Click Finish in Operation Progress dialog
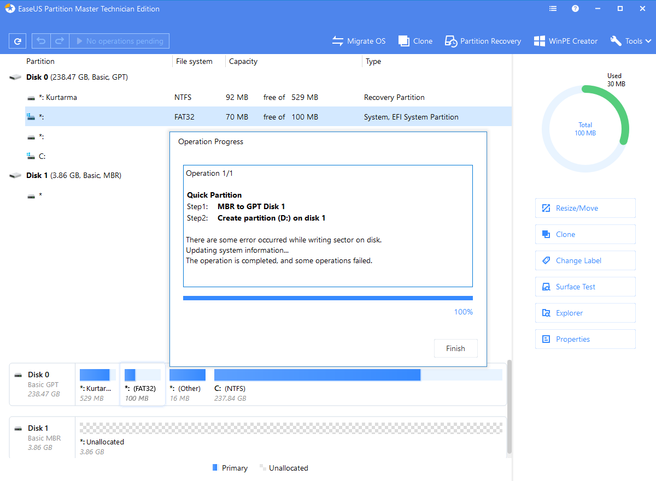The height and width of the screenshot is (481, 656). pyautogui.click(x=455, y=348)
